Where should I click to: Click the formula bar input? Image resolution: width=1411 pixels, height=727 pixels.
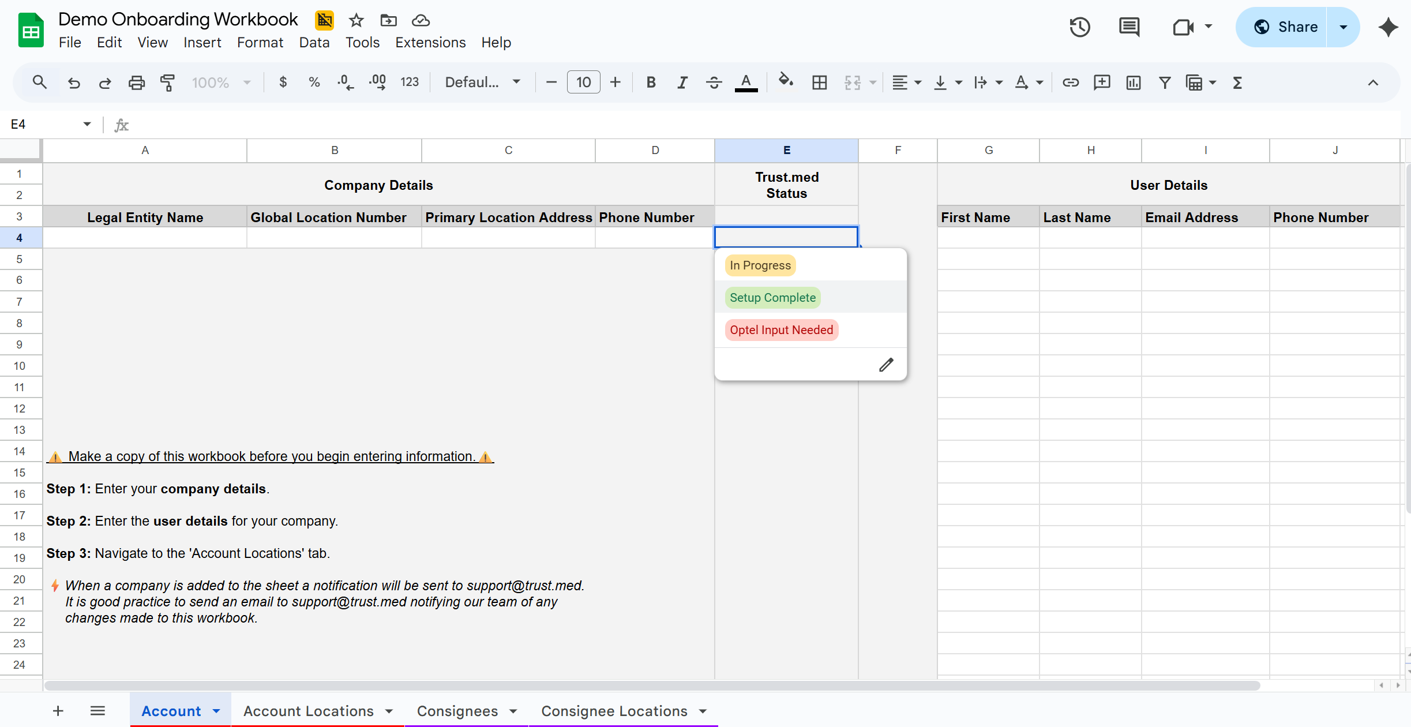tap(767, 125)
